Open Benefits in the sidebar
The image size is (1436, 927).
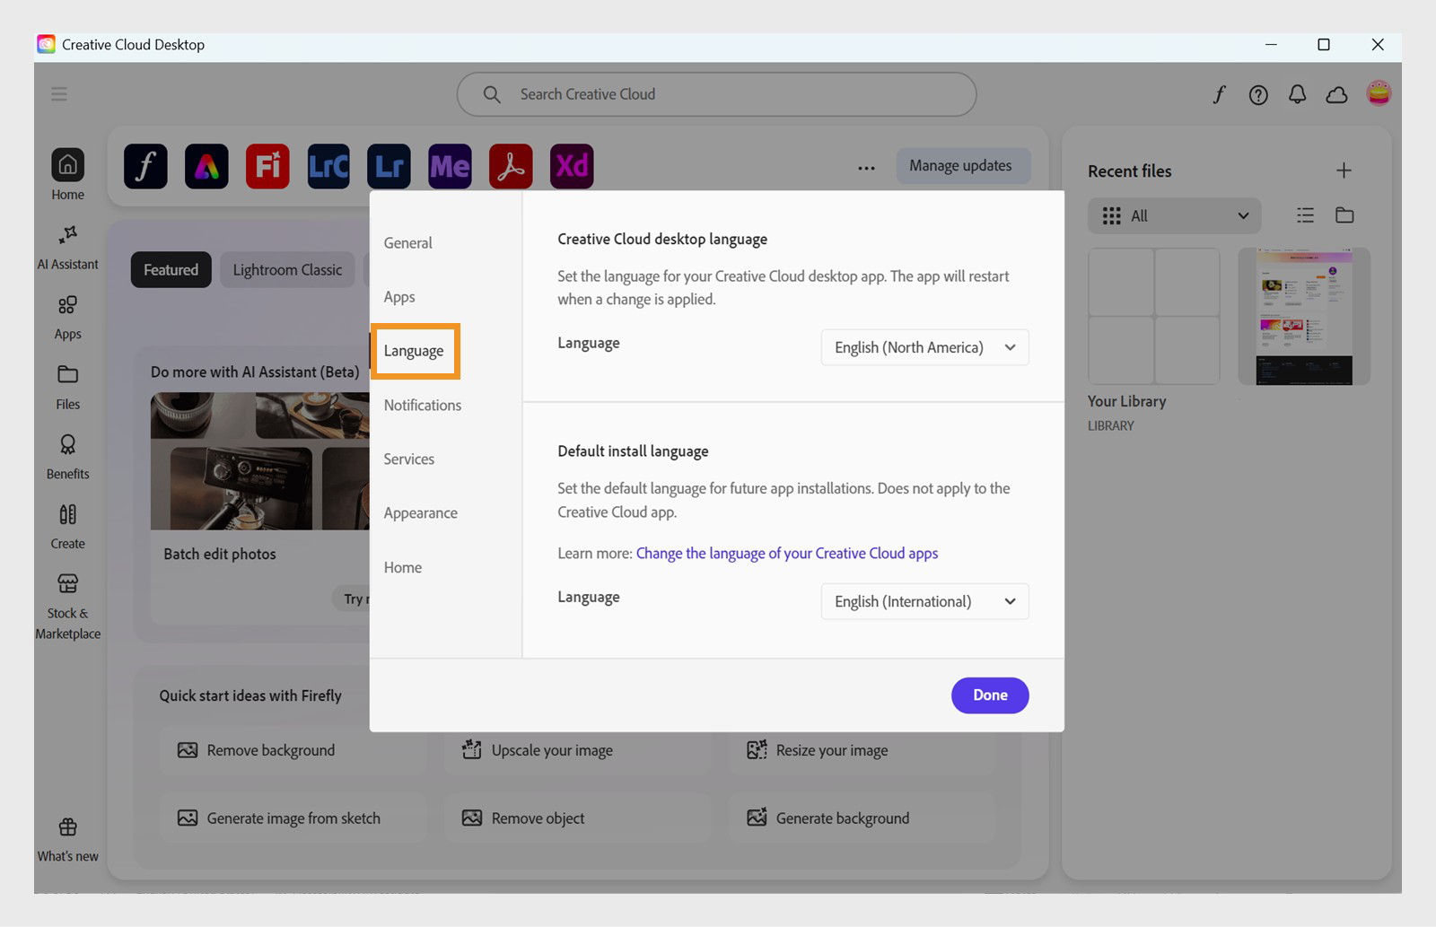pos(67,457)
